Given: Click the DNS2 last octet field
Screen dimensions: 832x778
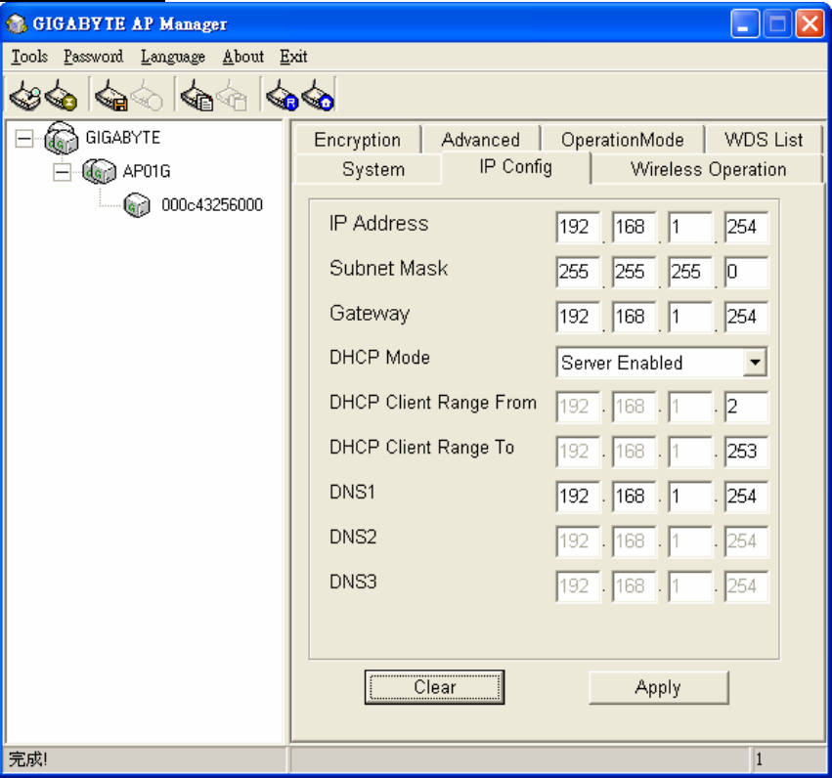Looking at the screenshot, I should tap(746, 541).
